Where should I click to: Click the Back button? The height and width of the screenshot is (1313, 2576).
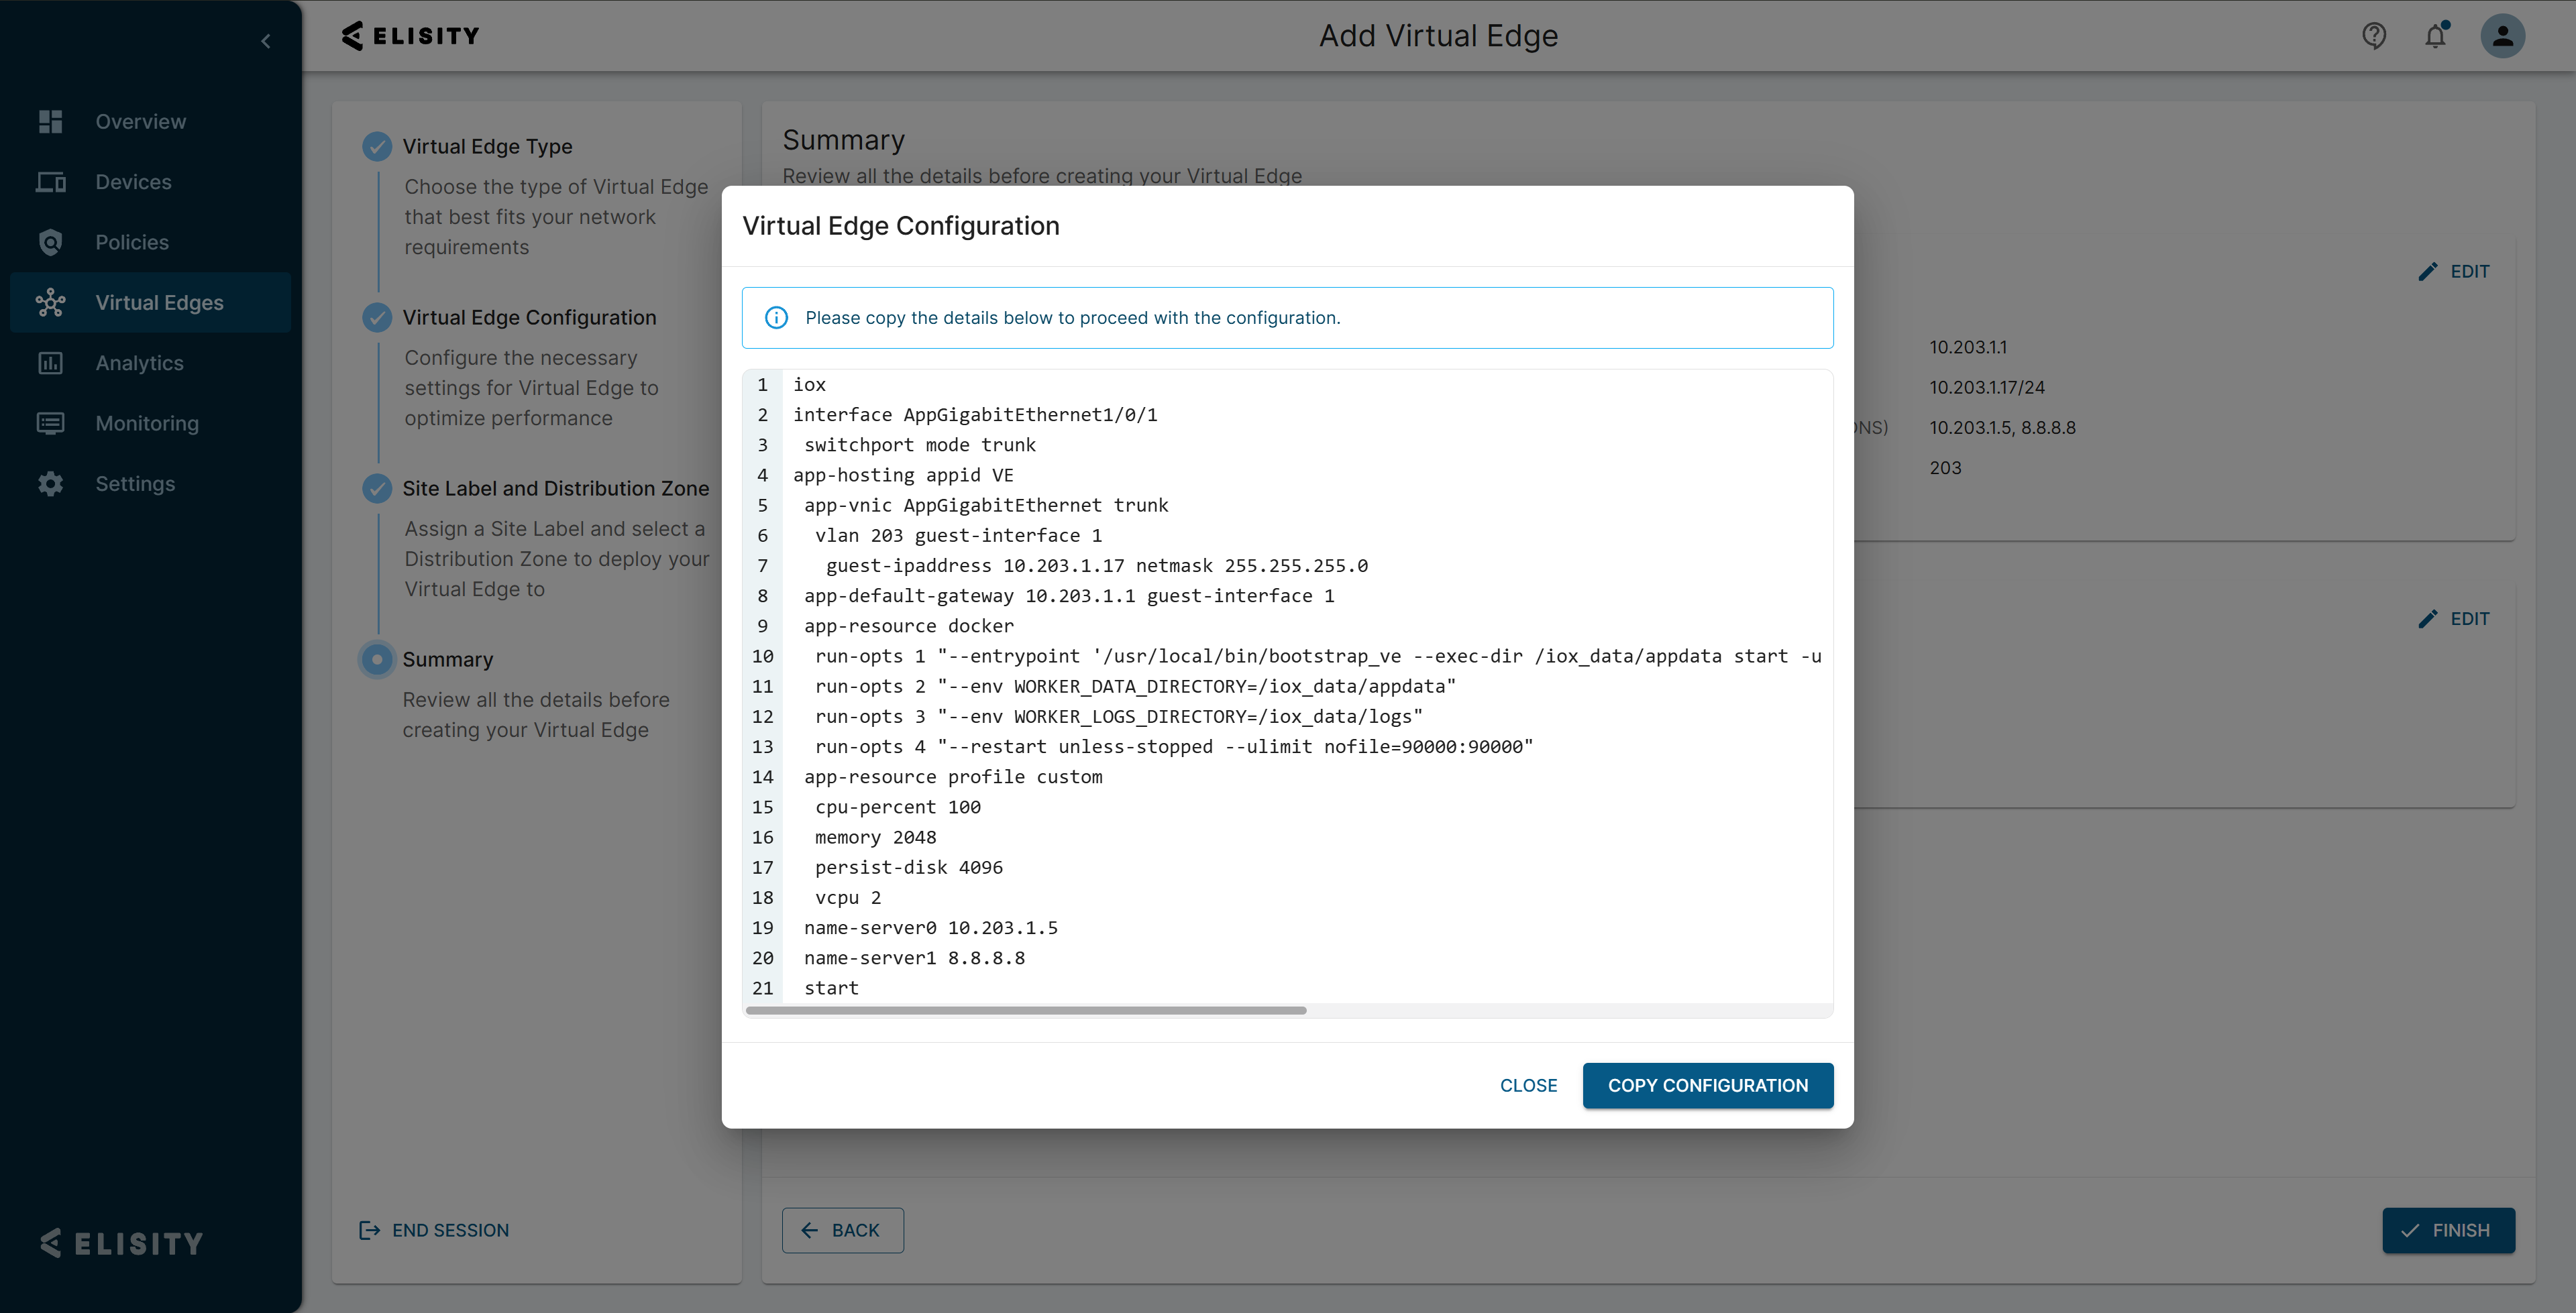tap(843, 1230)
